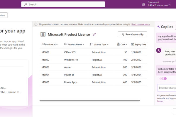Screen dimensions: 176x117
Task: Click the magnifier icon in the search box
Action: coord(26,4)
